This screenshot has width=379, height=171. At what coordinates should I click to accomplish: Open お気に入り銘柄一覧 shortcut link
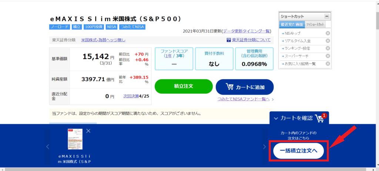[300, 64]
